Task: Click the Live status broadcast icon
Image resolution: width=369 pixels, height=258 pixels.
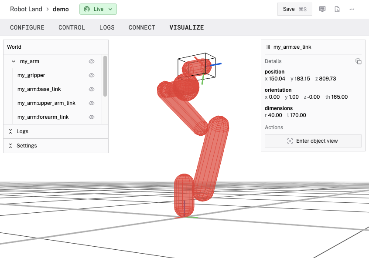Action: click(87, 9)
